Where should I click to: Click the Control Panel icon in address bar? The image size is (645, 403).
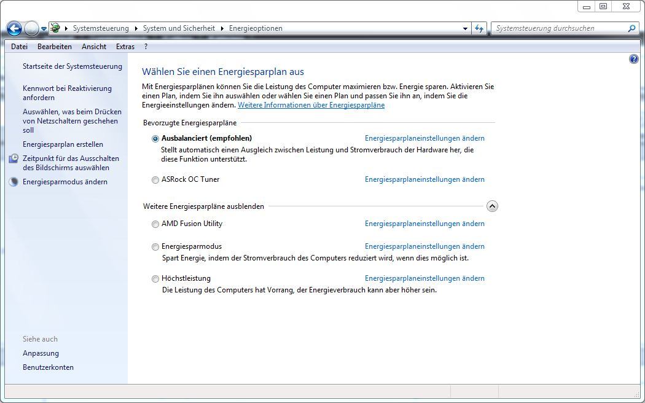click(x=55, y=28)
